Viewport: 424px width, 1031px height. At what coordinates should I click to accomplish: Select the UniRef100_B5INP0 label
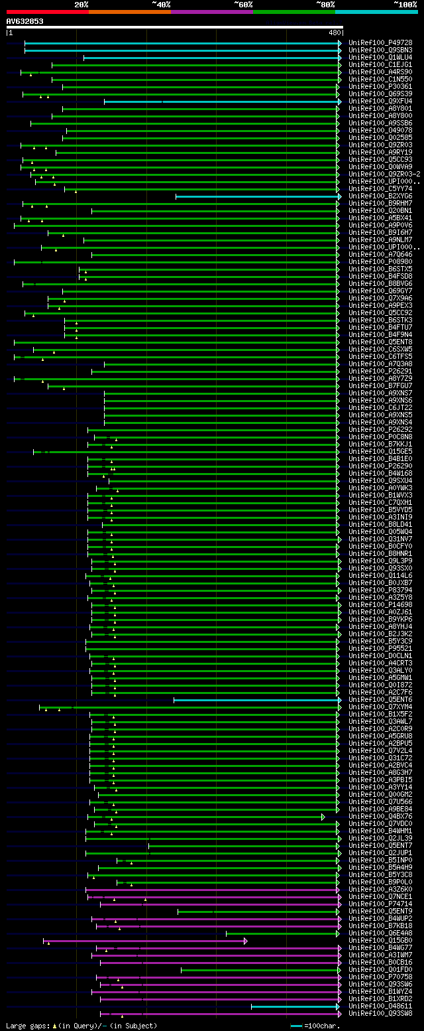pos(380,860)
